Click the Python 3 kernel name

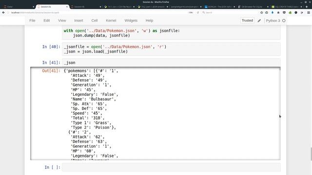273,20
